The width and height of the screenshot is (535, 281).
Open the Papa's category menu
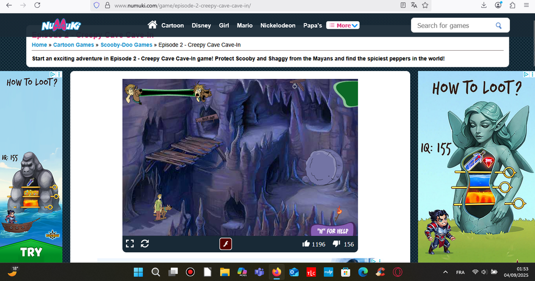pos(312,26)
